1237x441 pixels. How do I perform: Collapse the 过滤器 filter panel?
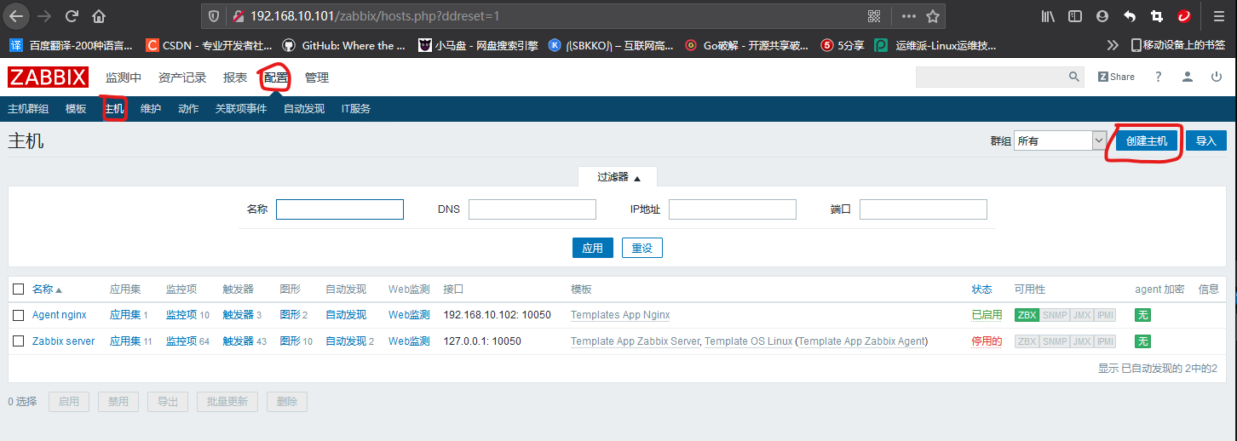[618, 177]
